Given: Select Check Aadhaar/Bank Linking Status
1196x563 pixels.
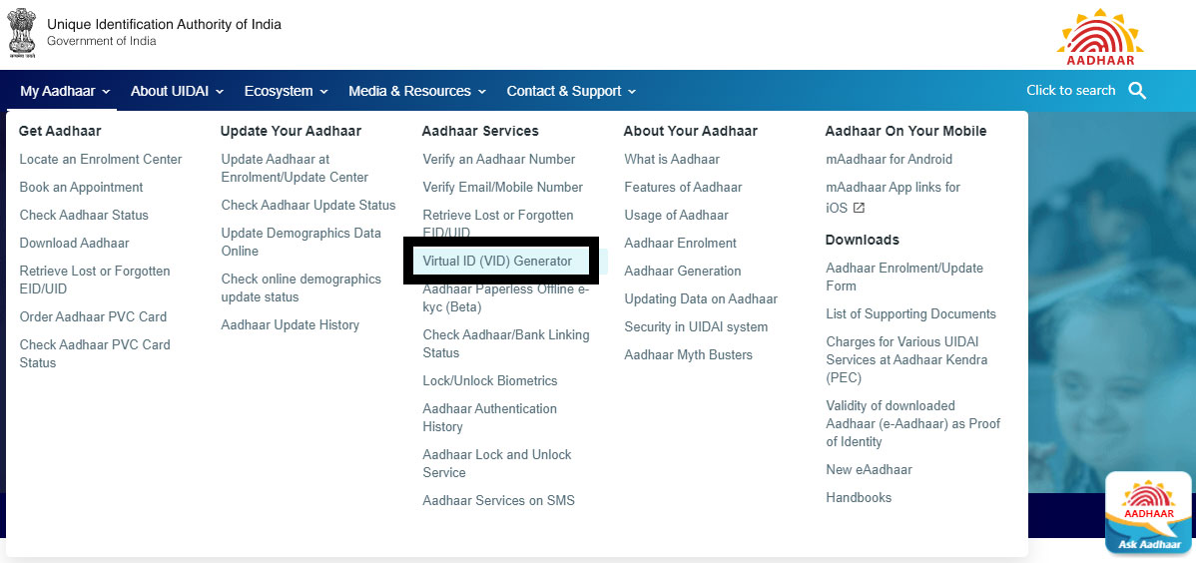Looking at the screenshot, I should pyautogui.click(x=506, y=344).
